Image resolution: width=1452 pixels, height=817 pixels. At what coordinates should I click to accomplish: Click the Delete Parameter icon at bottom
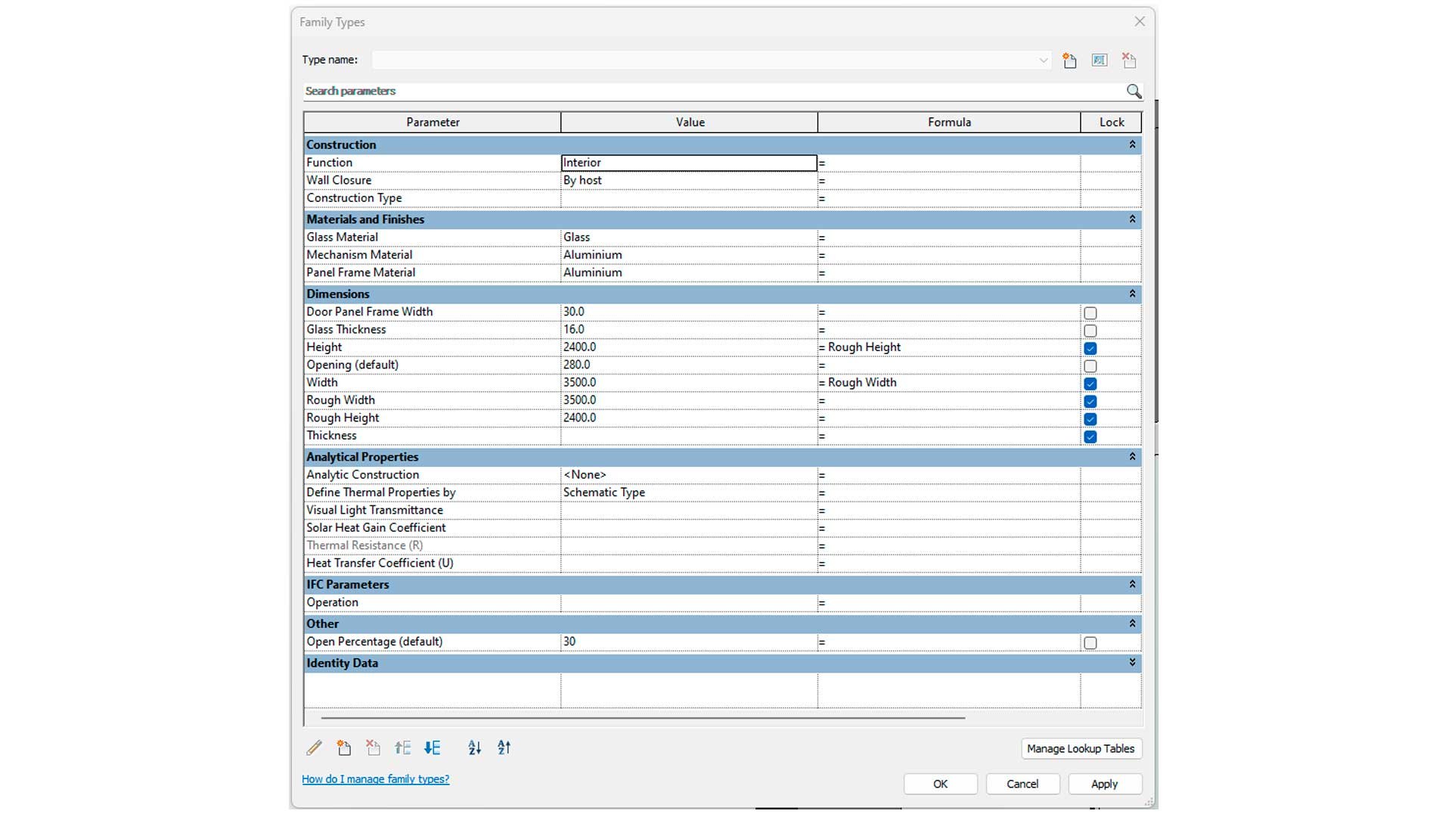coord(373,748)
